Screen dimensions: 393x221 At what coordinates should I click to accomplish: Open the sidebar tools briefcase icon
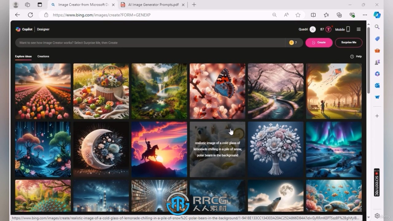coord(377,50)
